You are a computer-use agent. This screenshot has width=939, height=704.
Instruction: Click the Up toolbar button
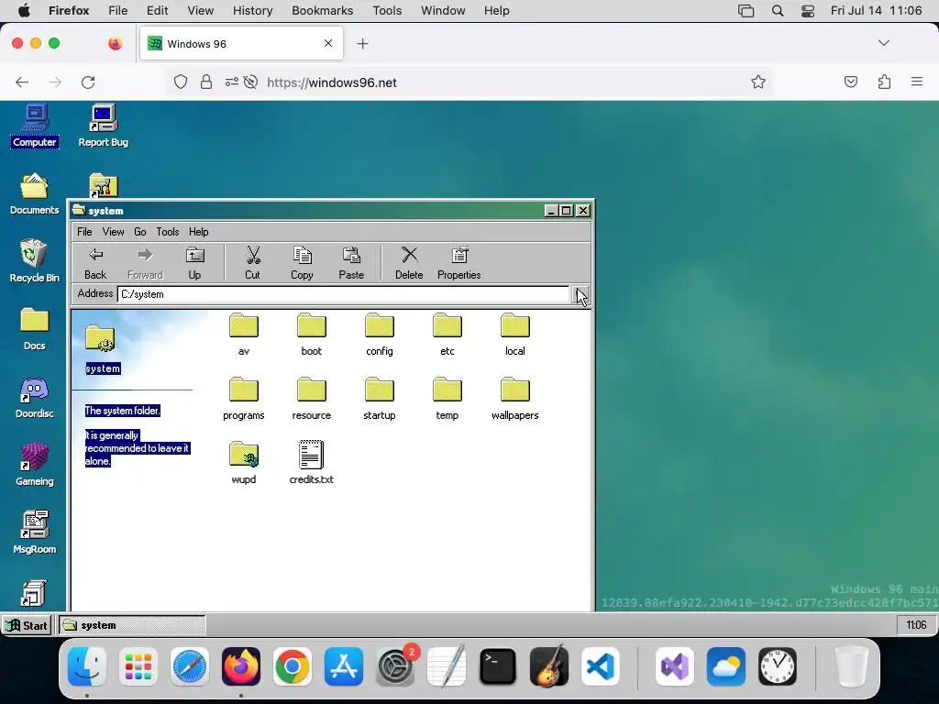coord(194,263)
